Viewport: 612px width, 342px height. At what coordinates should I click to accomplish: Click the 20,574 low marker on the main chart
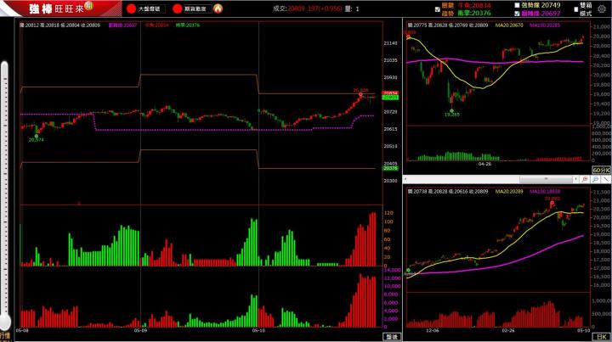(36, 139)
